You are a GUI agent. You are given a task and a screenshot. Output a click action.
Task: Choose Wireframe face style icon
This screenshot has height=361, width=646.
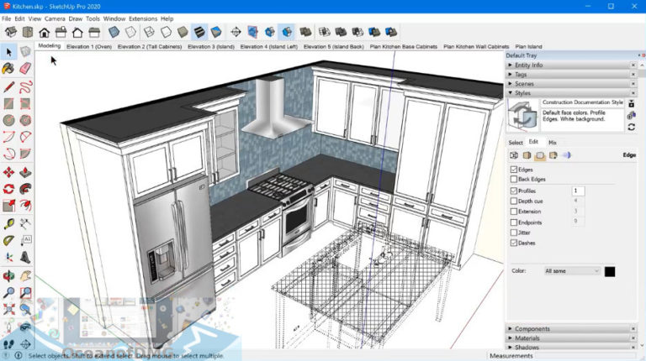pyautogui.click(x=149, y=32)
